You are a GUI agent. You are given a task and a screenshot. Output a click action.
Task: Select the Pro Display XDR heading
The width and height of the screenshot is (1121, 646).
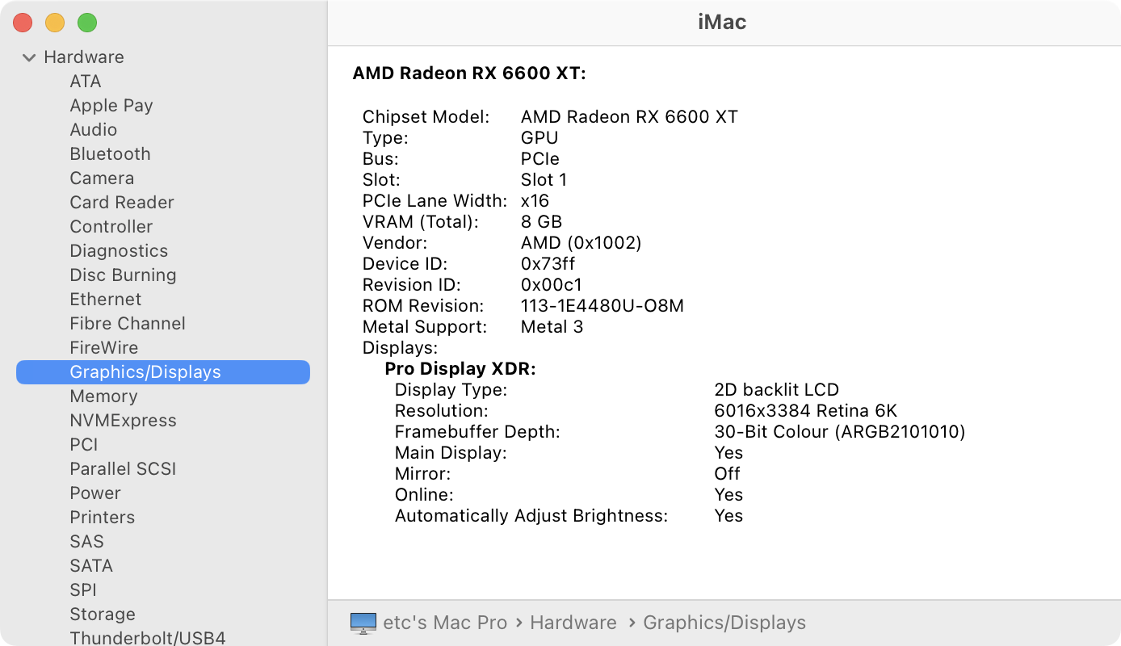pyautogui.click(x=460, y=369)
